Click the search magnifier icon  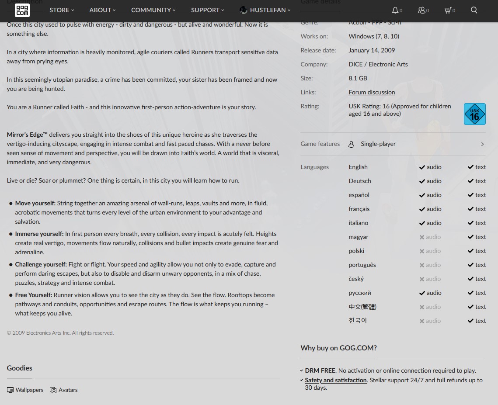click(x=474, y=10)
